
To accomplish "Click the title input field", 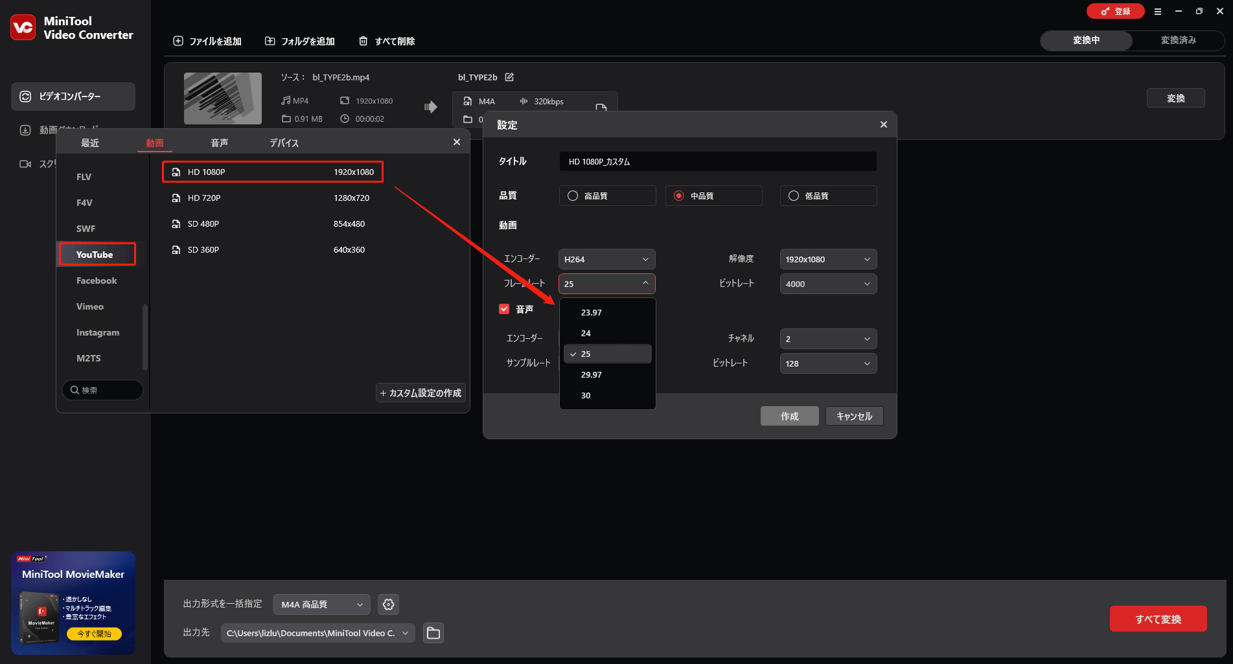I will (718, 161).
